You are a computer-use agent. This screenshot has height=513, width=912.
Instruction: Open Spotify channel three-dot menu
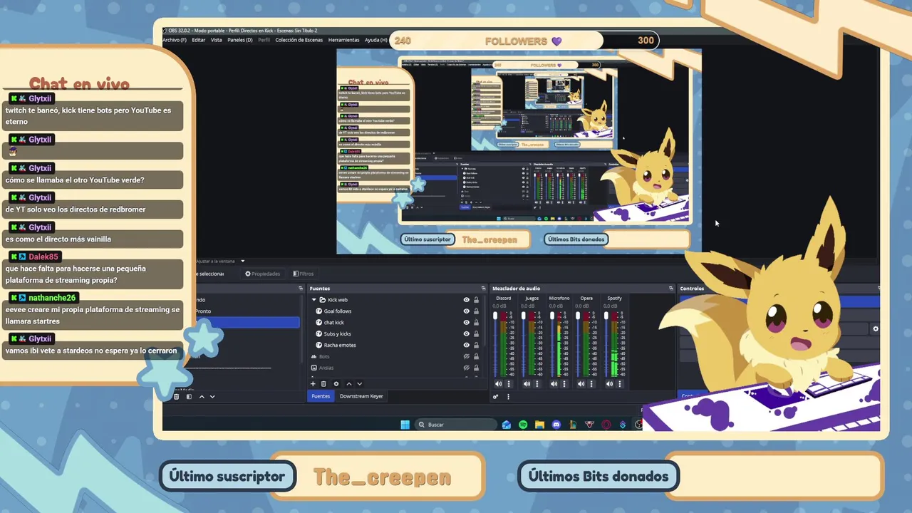620,384
